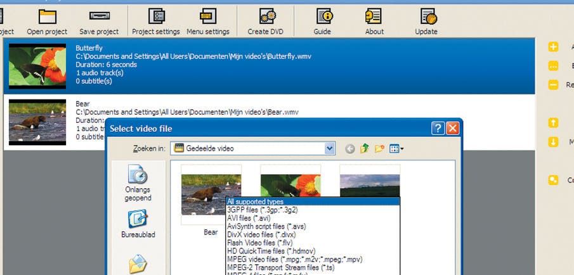Choose 'Flash Video files (*.flv)' filter
This screenshot has width=574, height=275.
pyautogui.click(x=313, y=243)
